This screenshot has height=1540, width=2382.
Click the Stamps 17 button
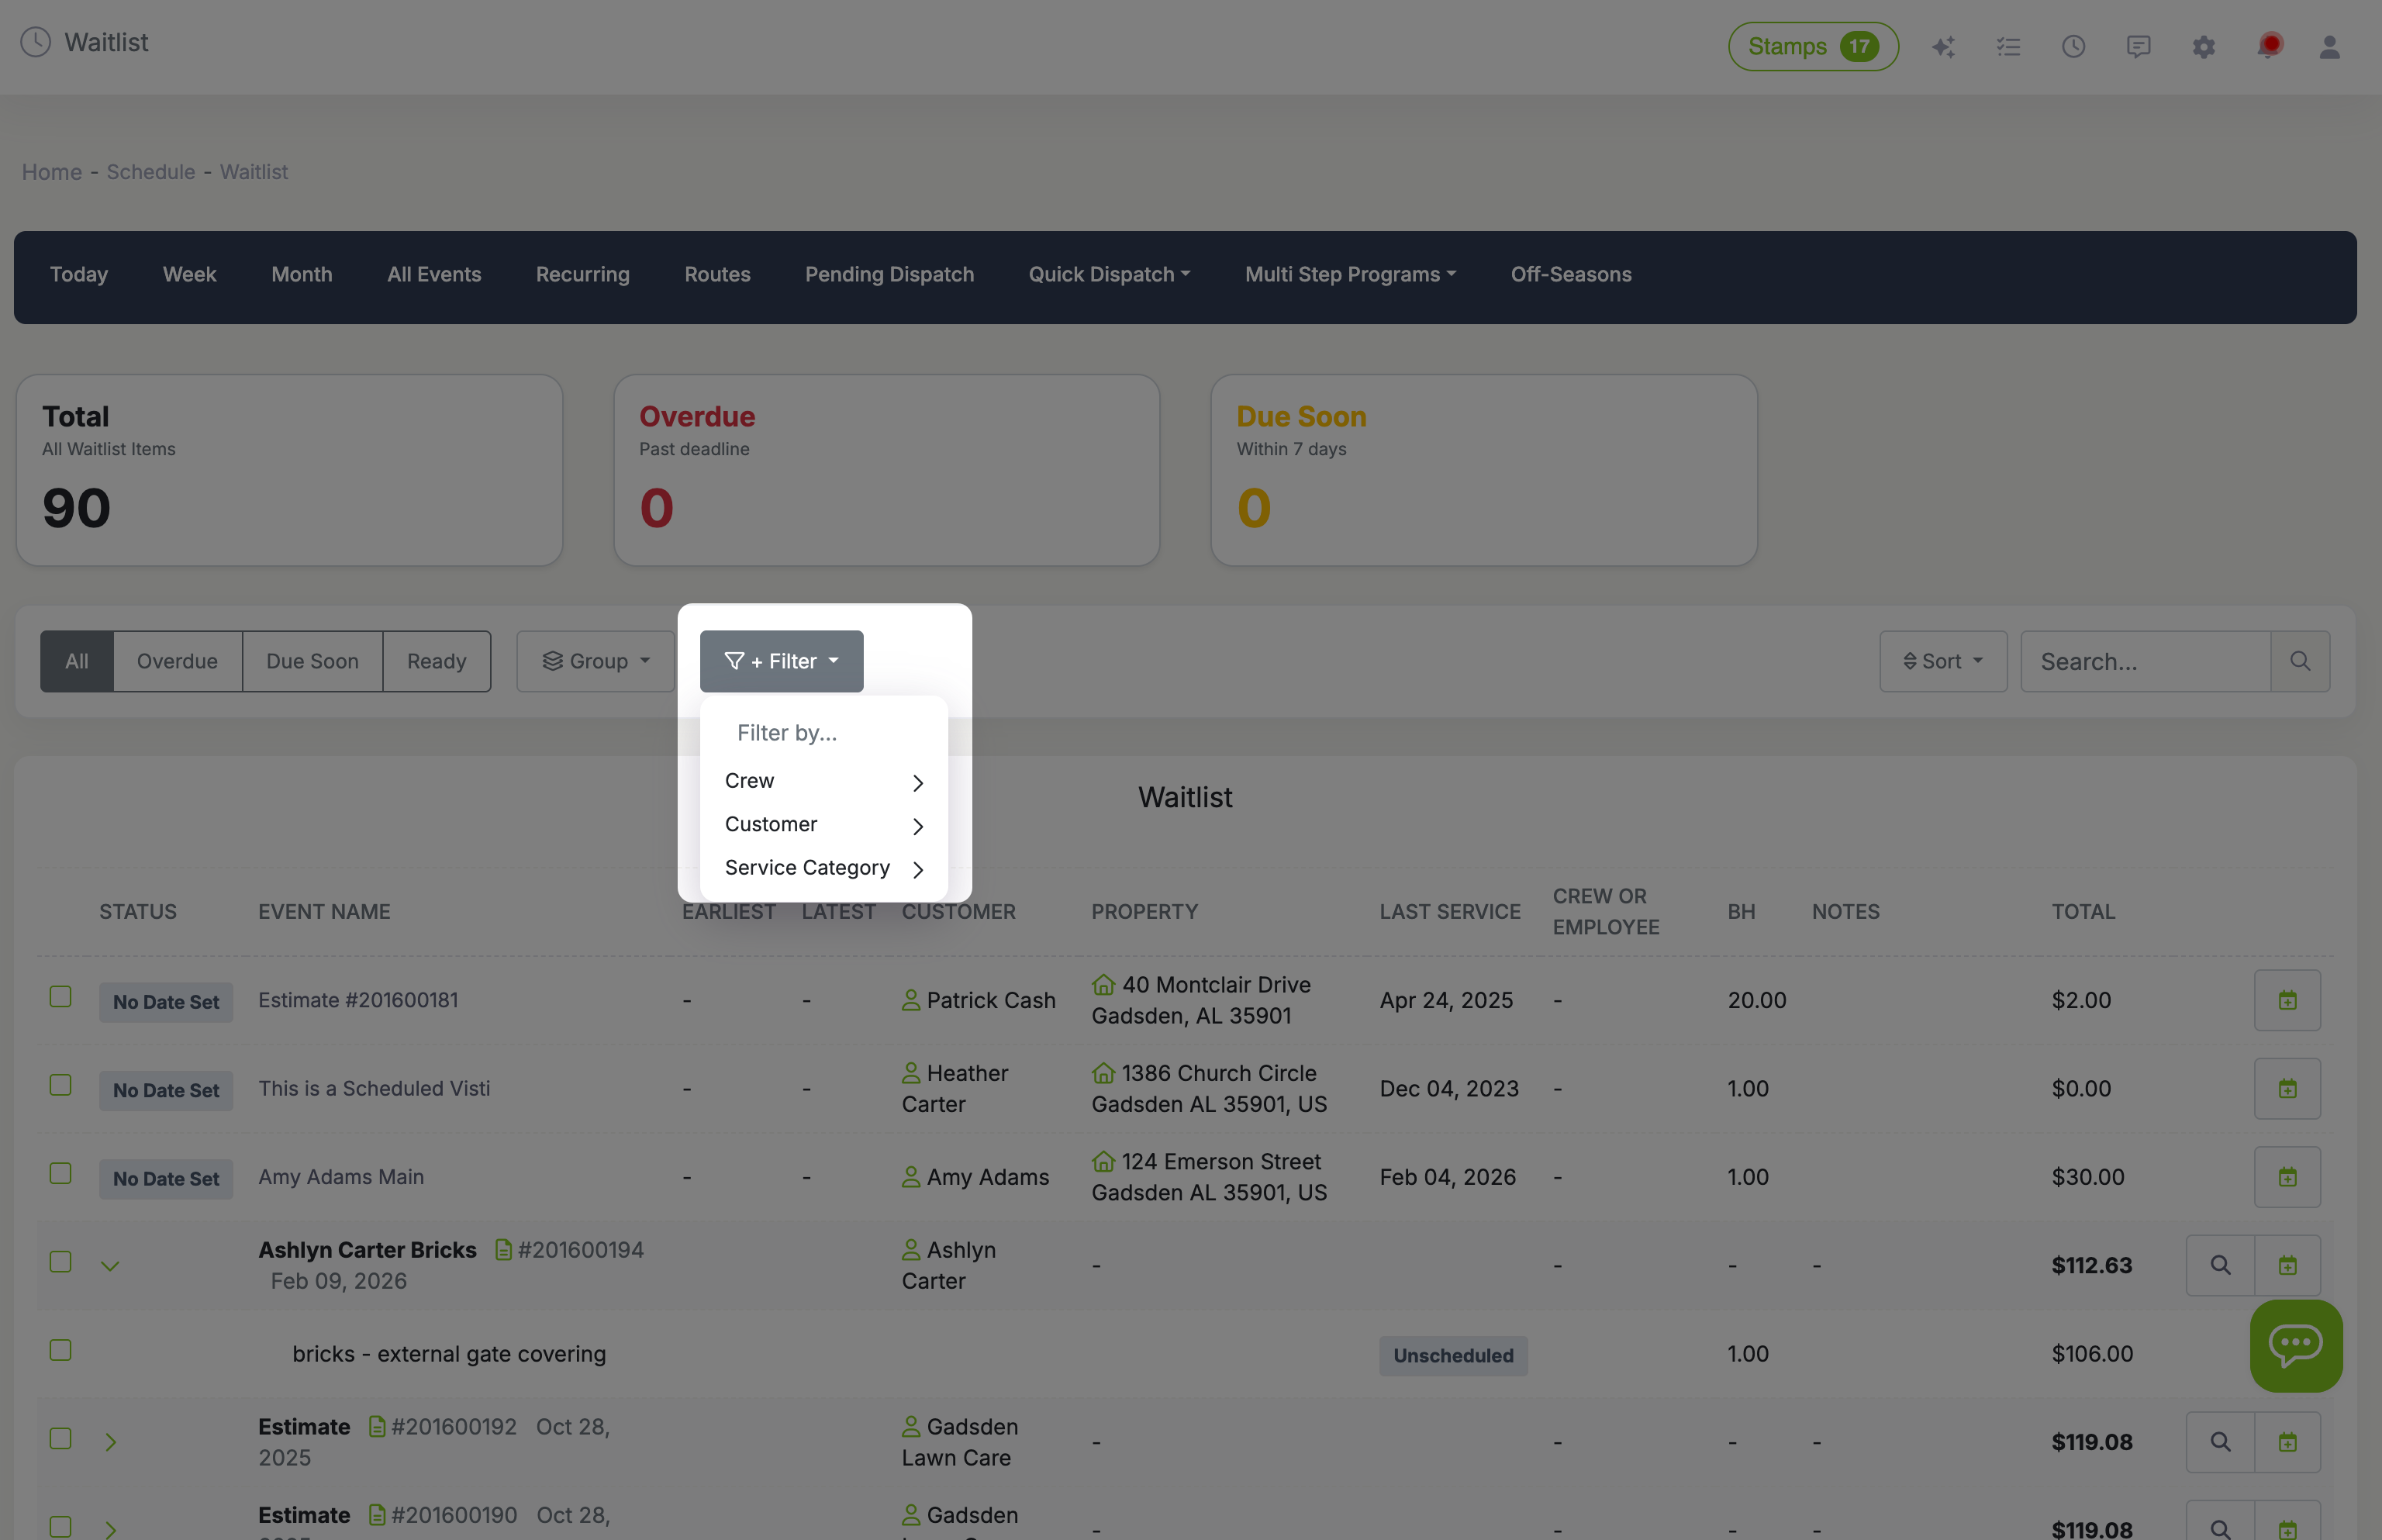pos(1812,46)
